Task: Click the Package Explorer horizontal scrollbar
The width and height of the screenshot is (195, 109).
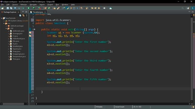Action: coord(14,104)
